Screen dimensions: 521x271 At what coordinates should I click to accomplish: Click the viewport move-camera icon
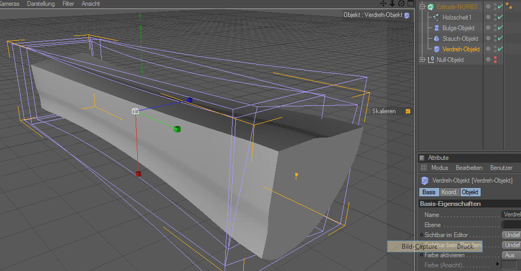pyautogui.click(x=383, y=3)
